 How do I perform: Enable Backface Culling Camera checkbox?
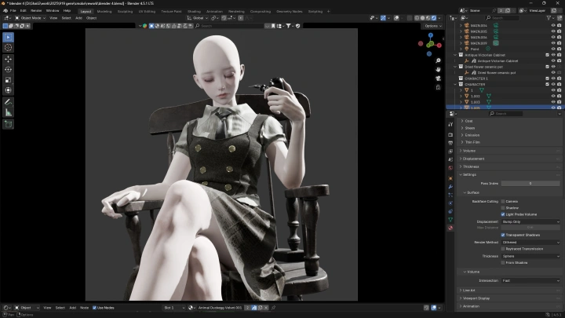[x=503, y=201]
